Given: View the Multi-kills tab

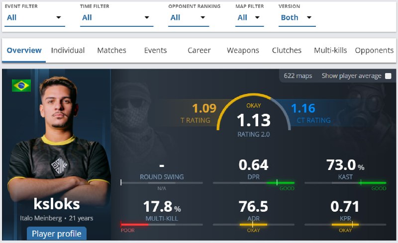Looking at the screenshot, I should coord(330,50).
